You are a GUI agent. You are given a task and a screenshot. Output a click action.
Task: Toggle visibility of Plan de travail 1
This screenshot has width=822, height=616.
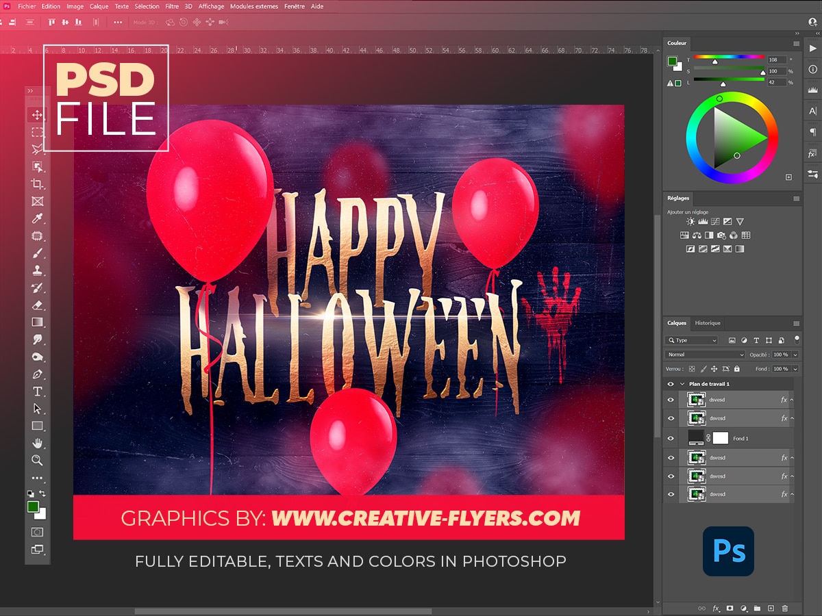pyautogui.click(x=671, y=384)
